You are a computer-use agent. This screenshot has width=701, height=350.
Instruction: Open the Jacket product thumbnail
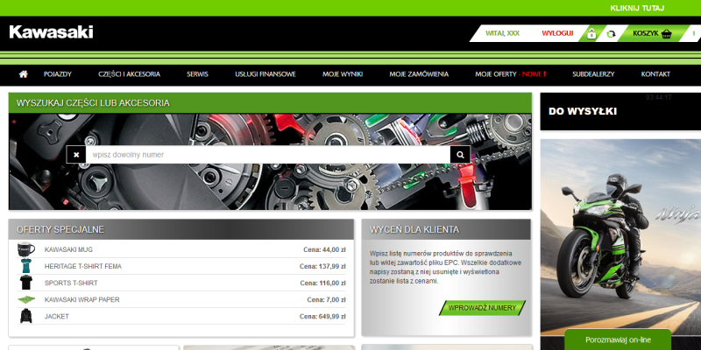25,316
